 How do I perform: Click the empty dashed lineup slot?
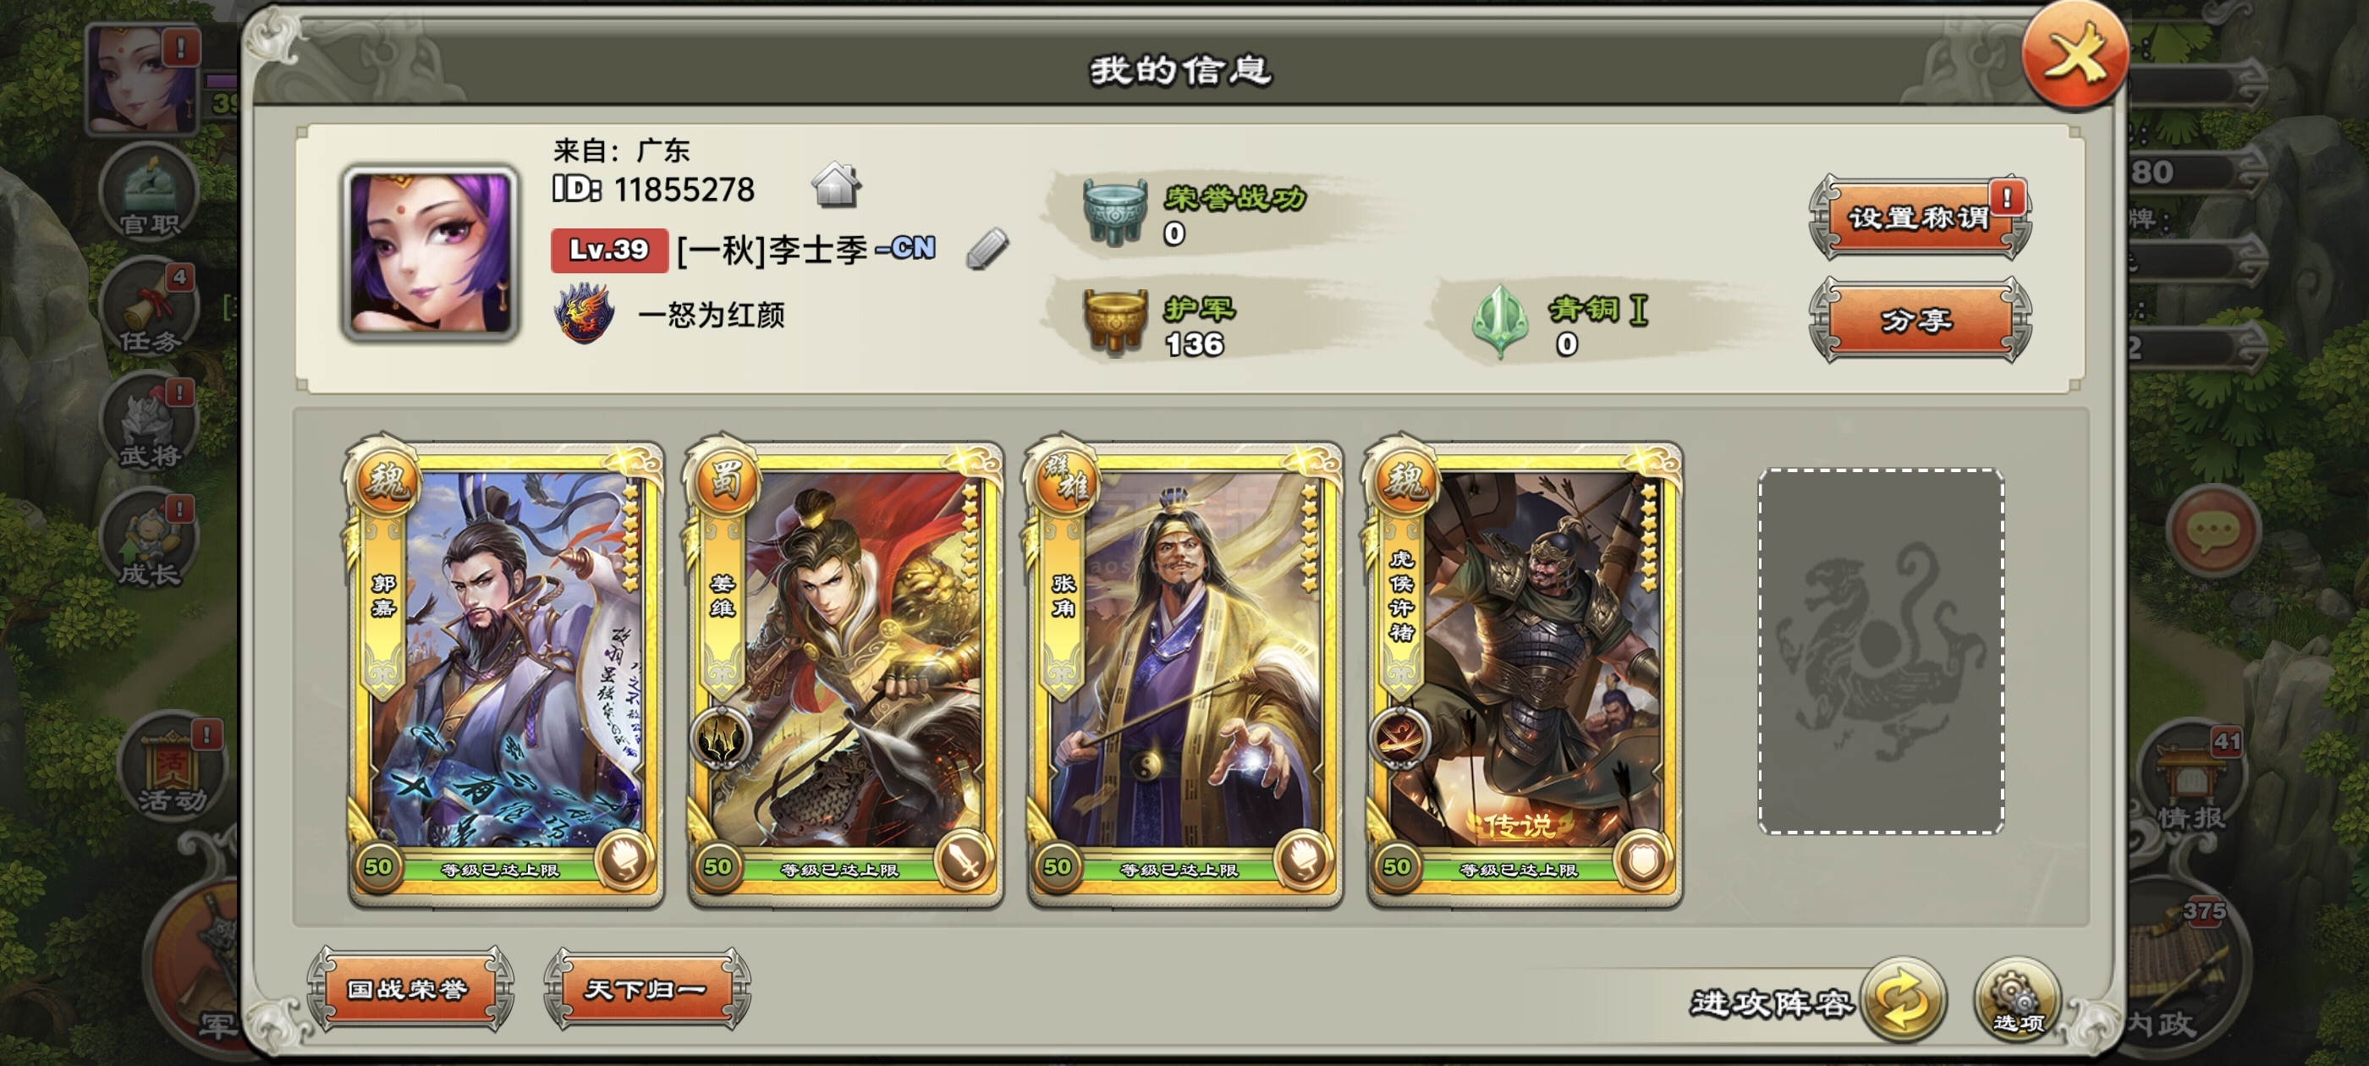pos(1881,651)
